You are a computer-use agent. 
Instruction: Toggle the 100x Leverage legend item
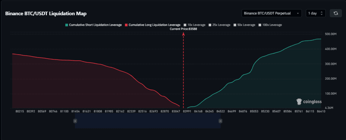click(270, 25)
